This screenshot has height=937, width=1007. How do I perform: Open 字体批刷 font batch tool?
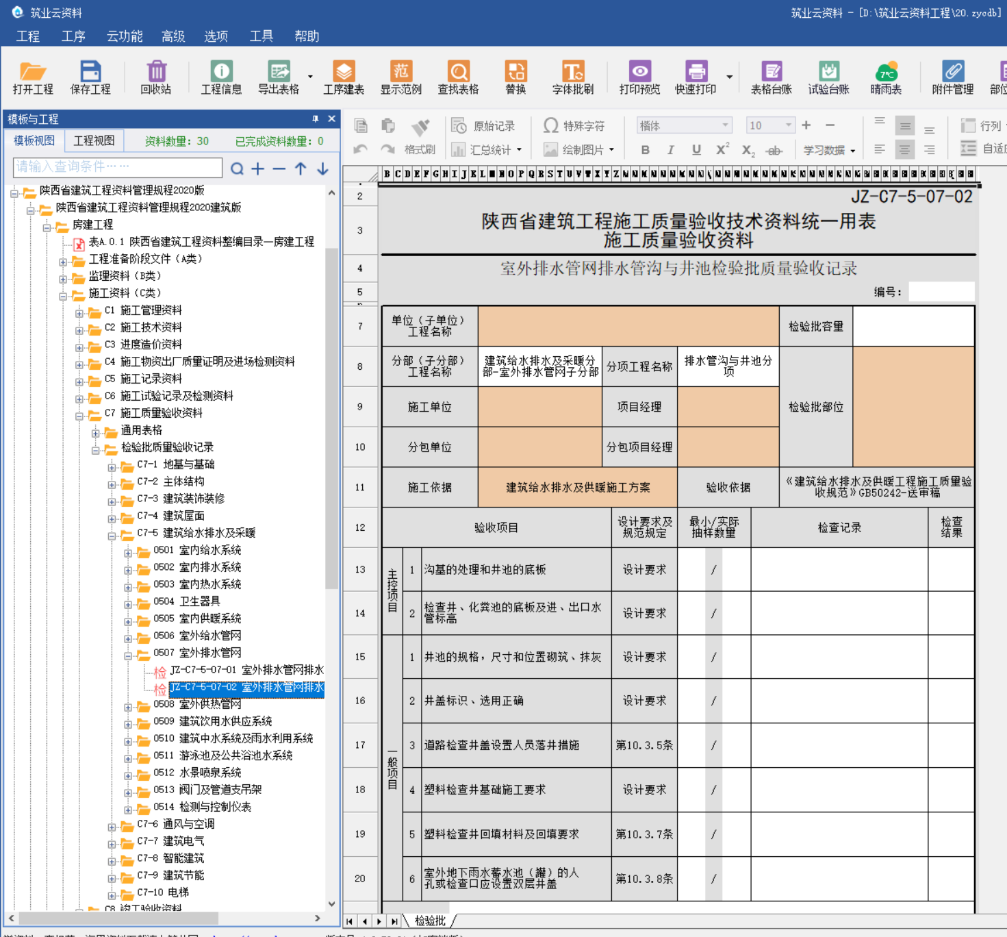click(x=573, y=77)
